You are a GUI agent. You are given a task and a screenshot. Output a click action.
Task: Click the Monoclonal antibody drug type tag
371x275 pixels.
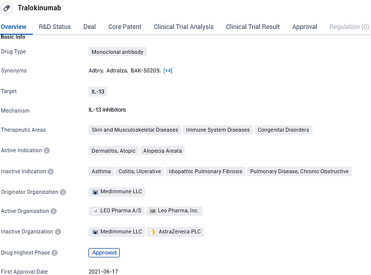pos(117,52)
